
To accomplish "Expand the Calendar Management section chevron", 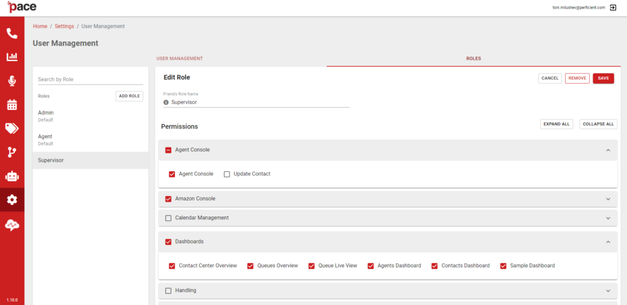I will tap(608, 218).
